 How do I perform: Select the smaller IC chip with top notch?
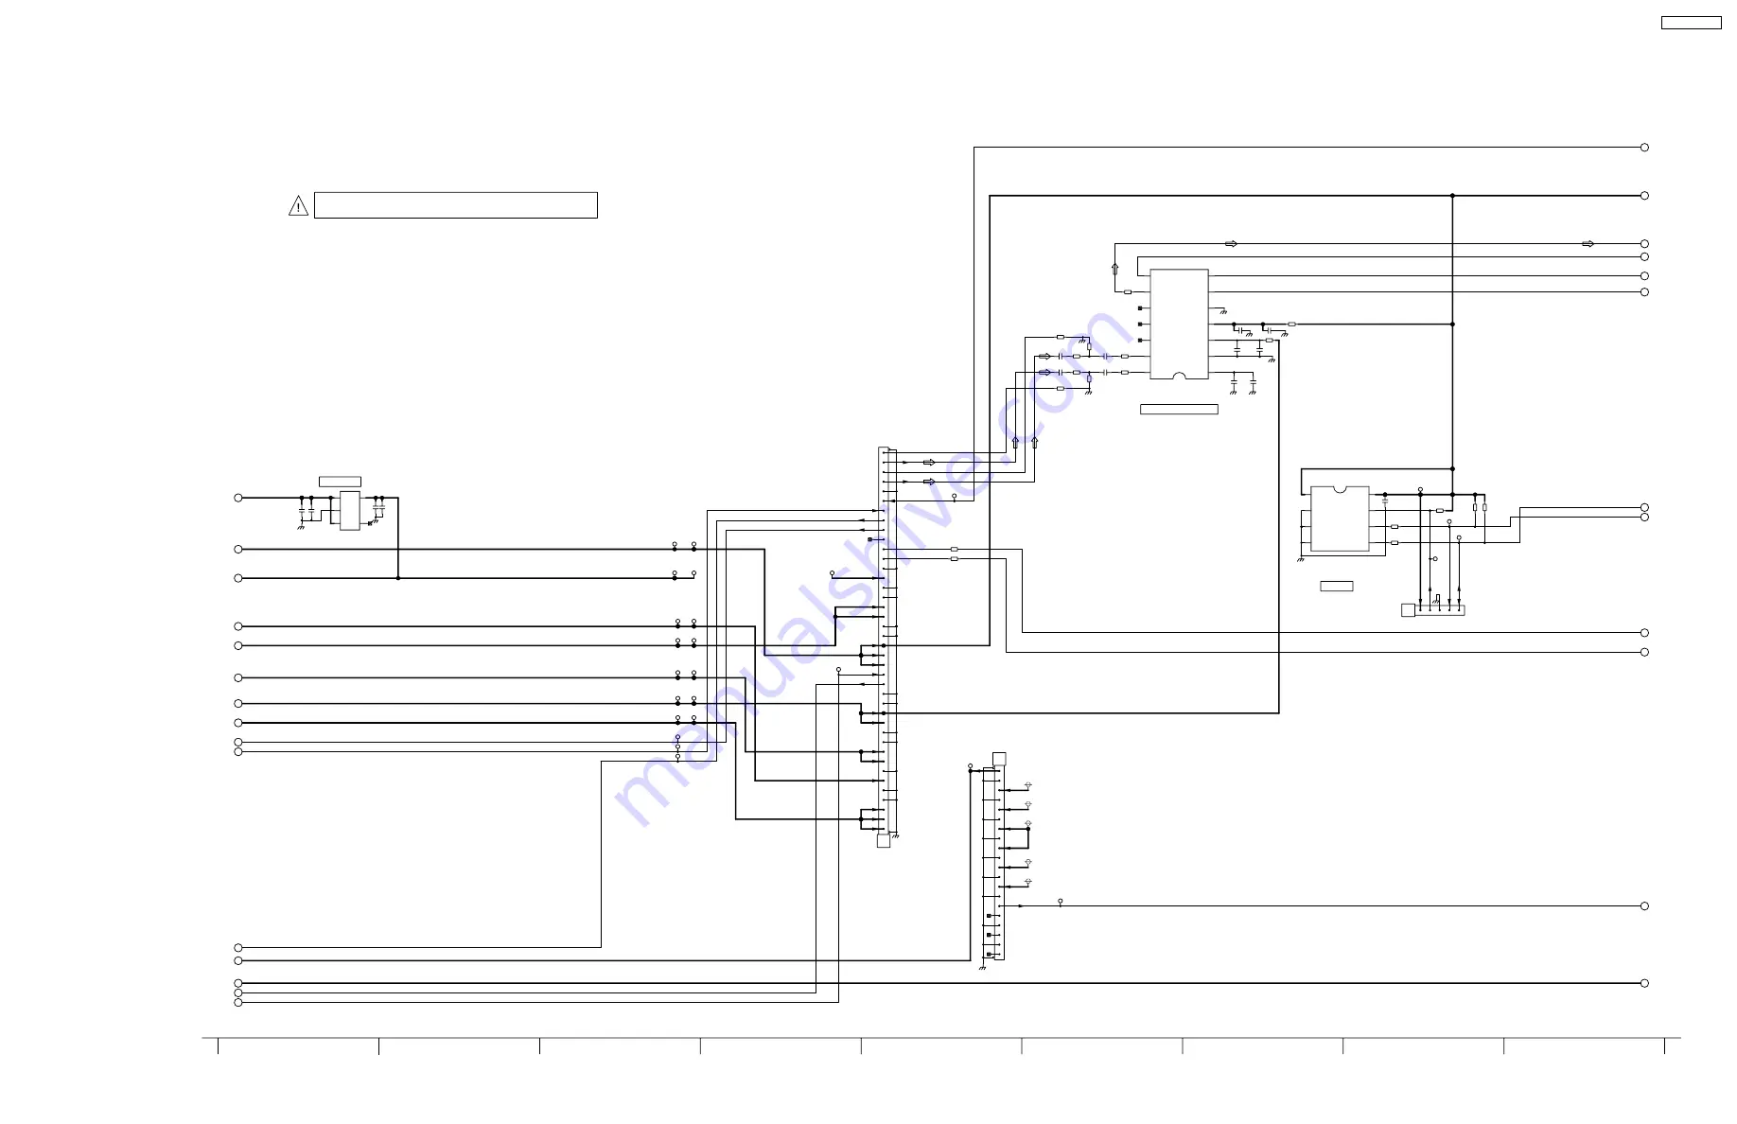coord(1340,518)
